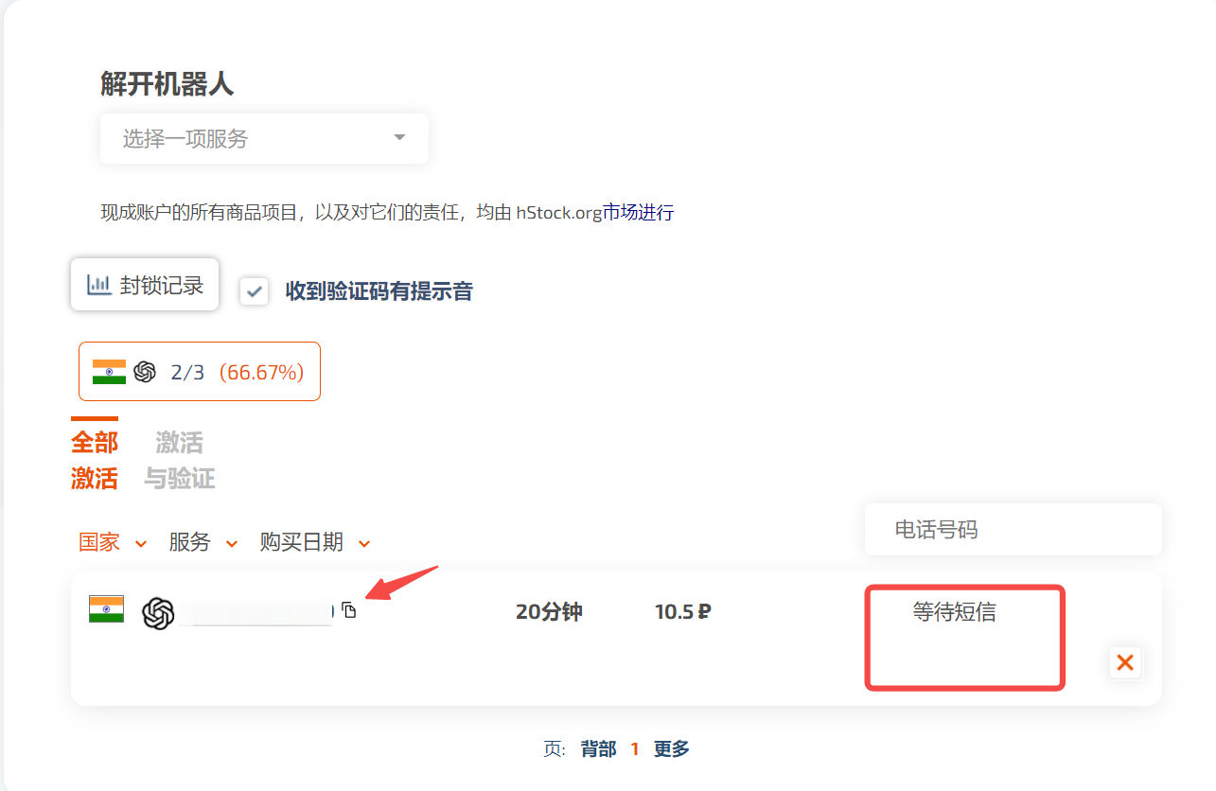The height and width of the screenshot is (791, 1216).
Task: Click the 背部 previous page link
Action: click(x=598, y=749)
